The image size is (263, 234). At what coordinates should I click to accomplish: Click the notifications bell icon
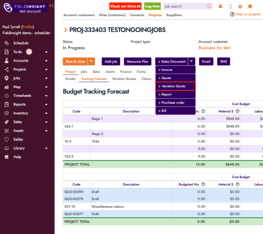click(220, 7)
